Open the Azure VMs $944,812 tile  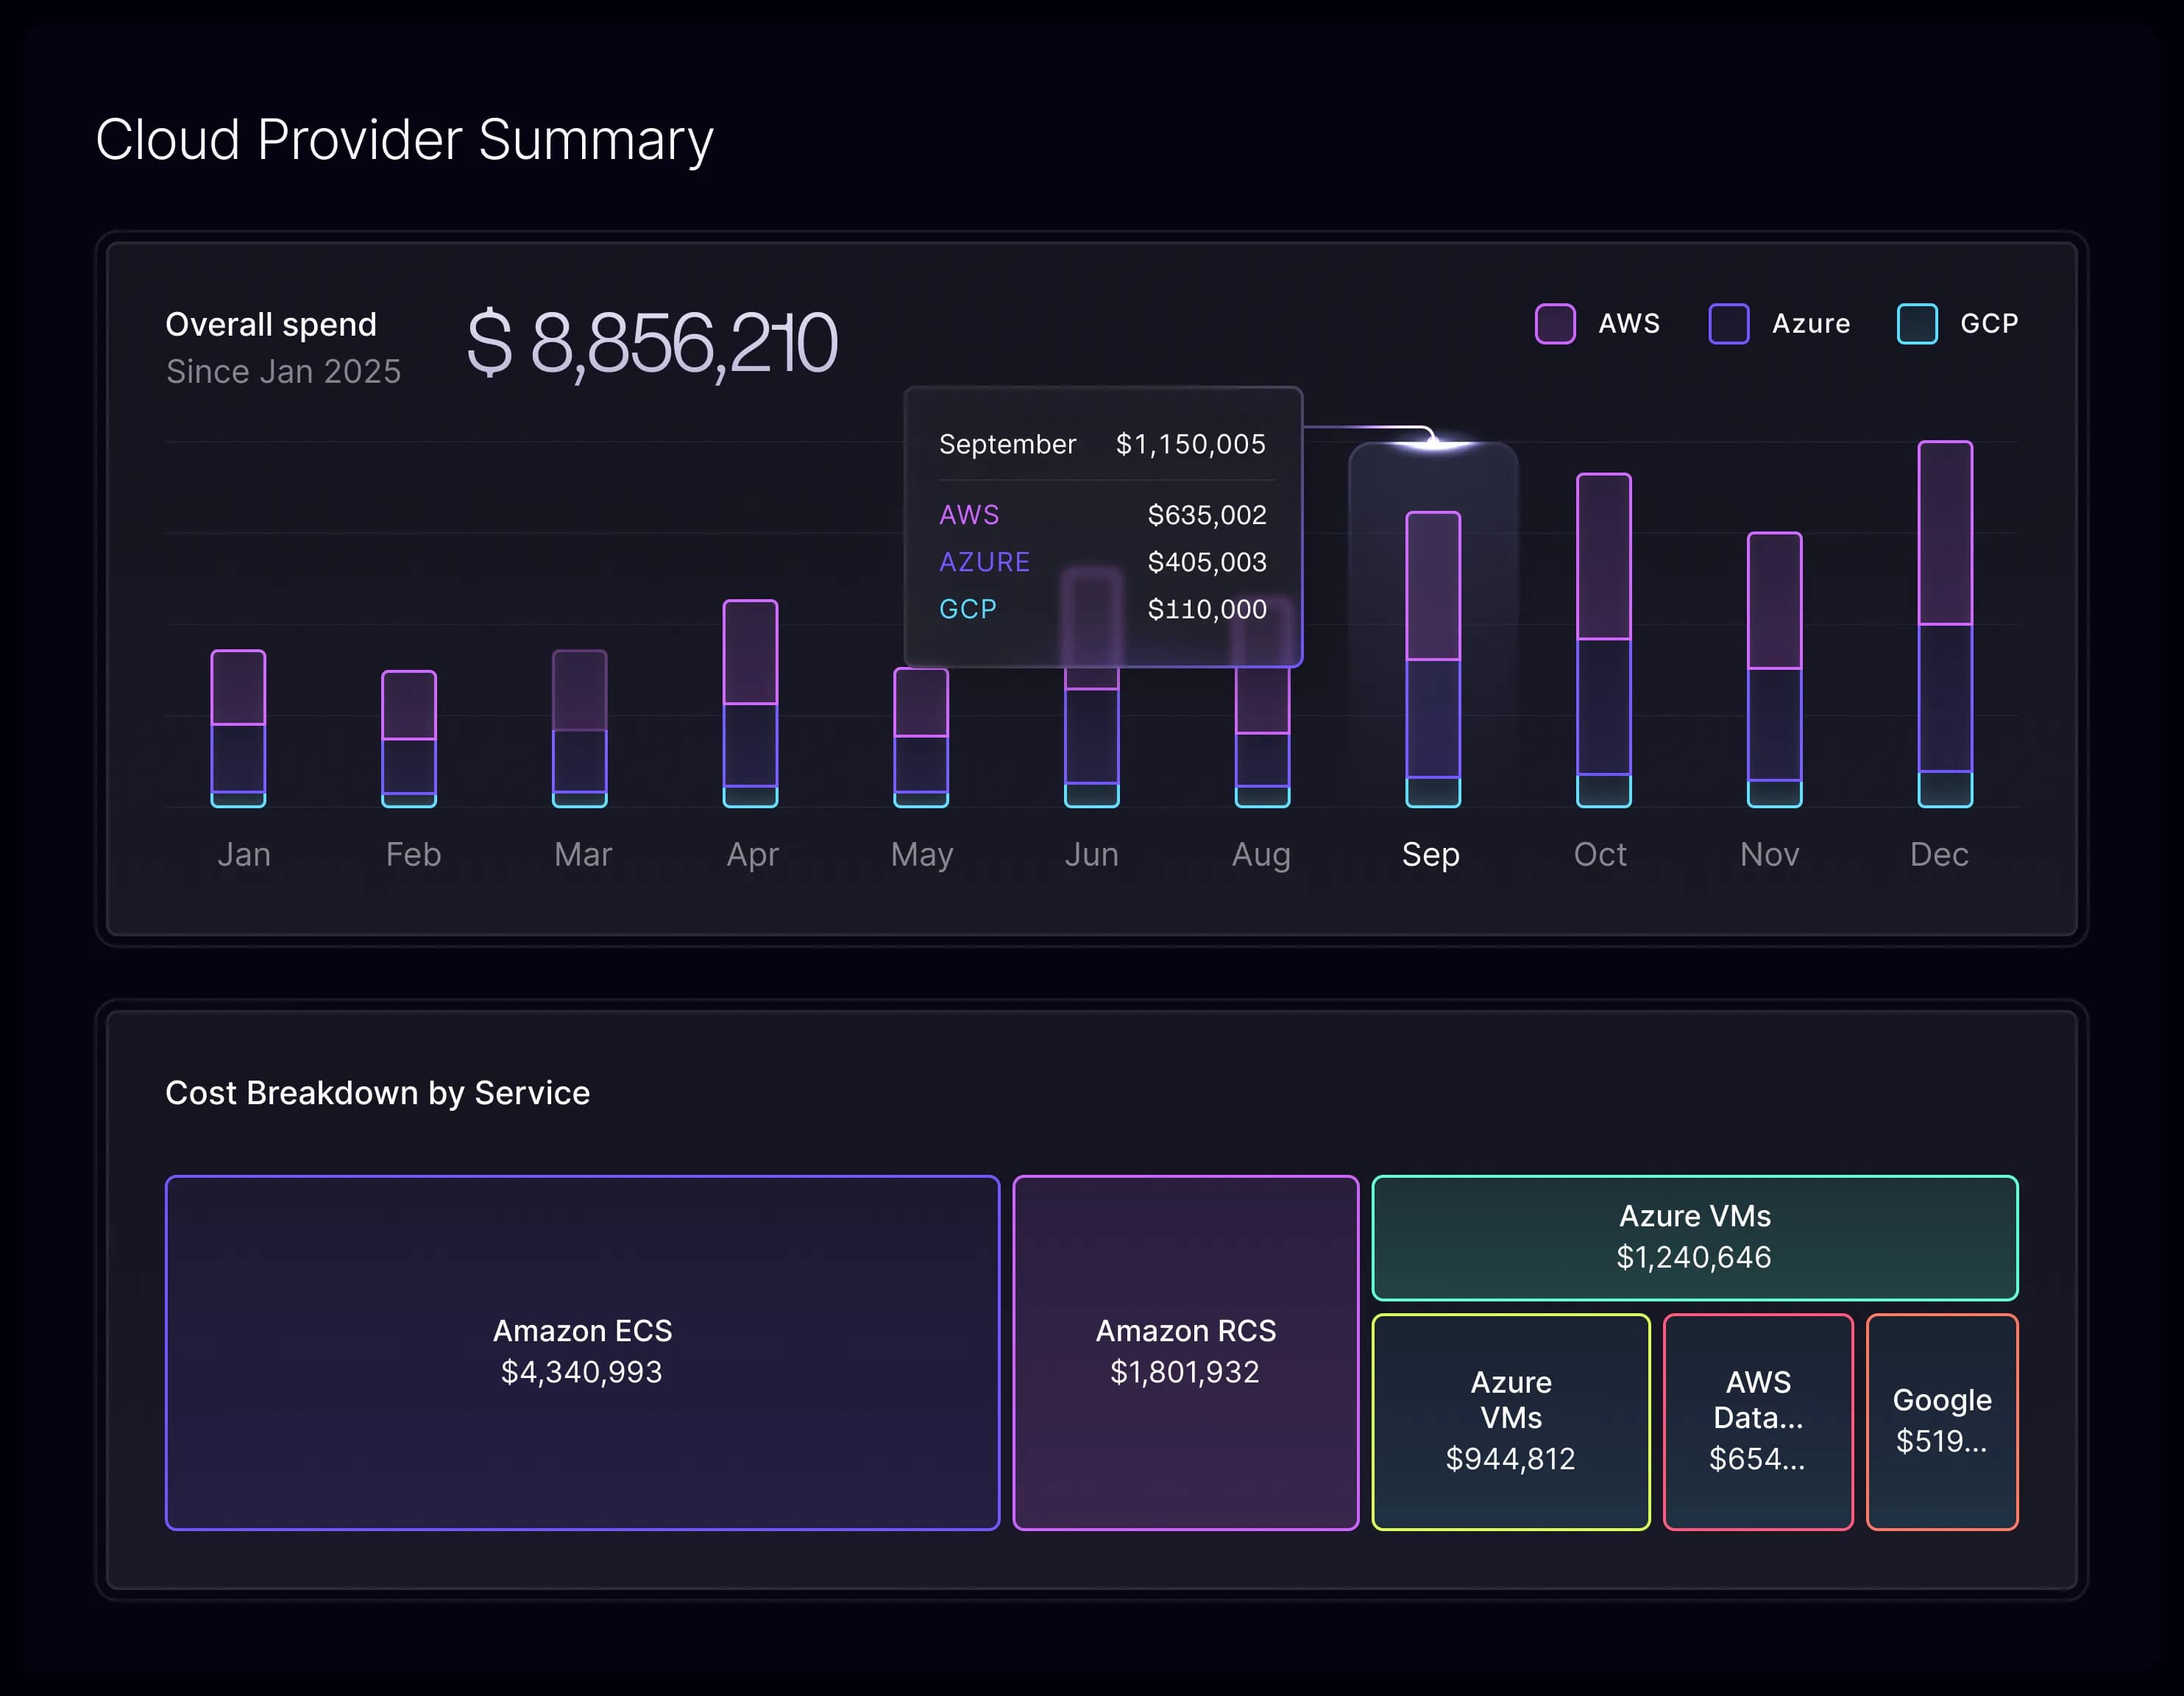click(1510, 1422)
